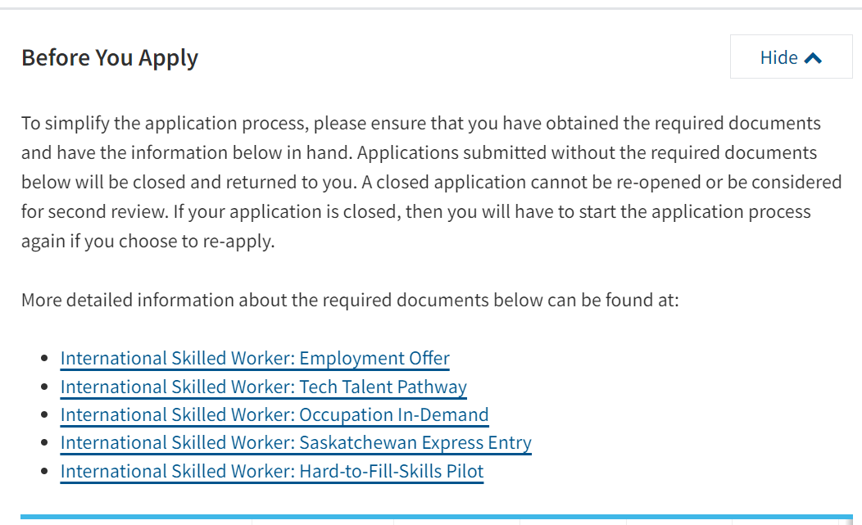Click the bullet before Saskatchewan Express Entry
862x525 pixels.
[x=45, y=443]
